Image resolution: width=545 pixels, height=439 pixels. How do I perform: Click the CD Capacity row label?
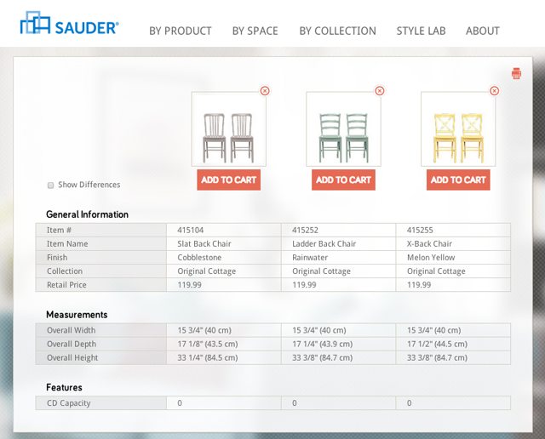(69, 403)
